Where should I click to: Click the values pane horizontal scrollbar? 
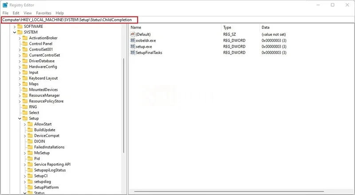click(229, 191)
